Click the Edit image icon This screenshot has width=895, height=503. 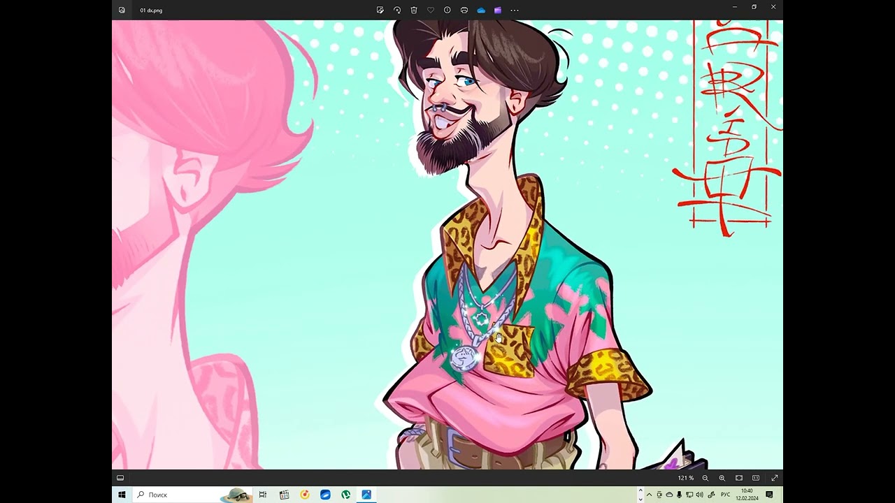380,10
